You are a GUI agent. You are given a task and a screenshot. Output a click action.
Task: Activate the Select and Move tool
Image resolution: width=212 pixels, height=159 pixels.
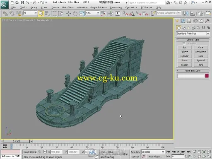[68, 14]
